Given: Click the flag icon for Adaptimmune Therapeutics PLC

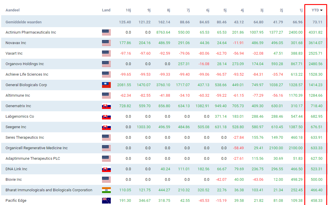Looking at the screenshot, I should 106,159.
